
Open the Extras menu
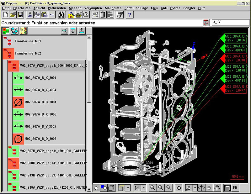coord(175,8)
